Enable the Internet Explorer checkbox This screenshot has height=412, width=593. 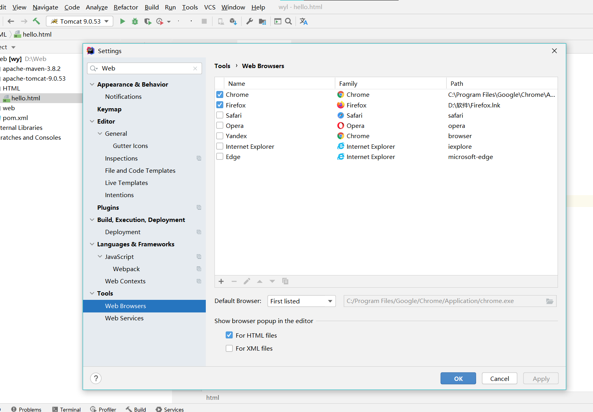220,146
